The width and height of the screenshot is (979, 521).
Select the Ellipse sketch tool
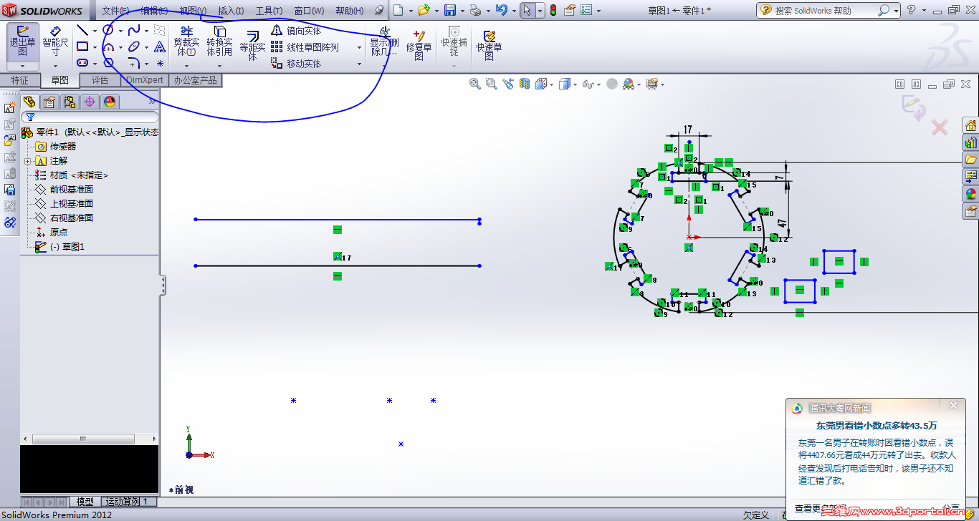click(x=134, y=47)
